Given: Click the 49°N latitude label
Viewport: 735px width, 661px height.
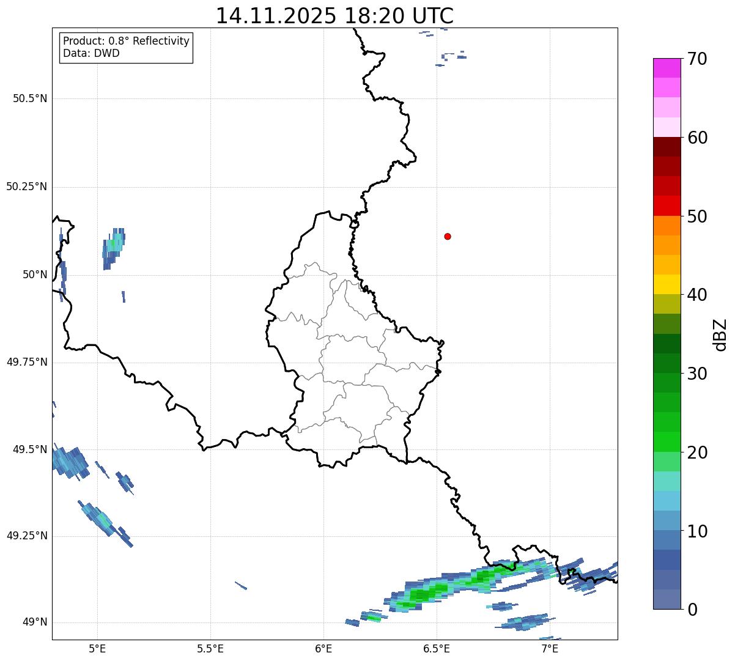Looking at the screenshot, I should pyautogui.click(x=35, y=622).
